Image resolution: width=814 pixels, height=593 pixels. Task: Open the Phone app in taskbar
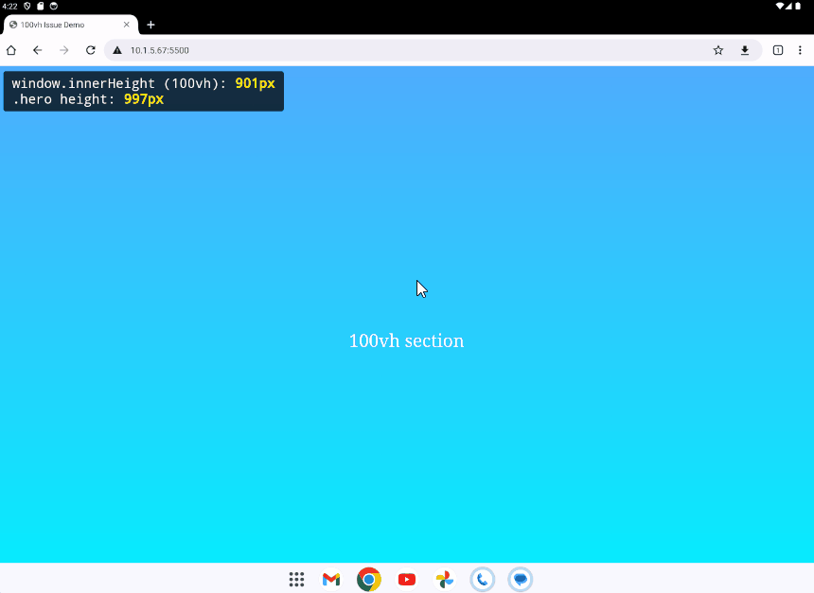(482, 580)
